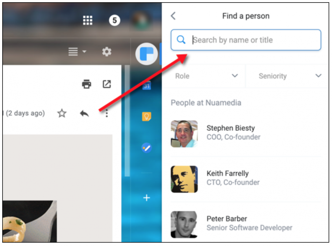This screenshot has width=332, height=246.
Task: Open Stephen Biesty's profile photo
Action: coord(184,134)
